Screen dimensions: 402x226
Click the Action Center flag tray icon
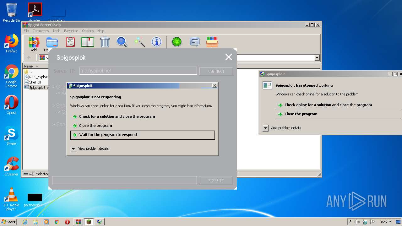372,222
